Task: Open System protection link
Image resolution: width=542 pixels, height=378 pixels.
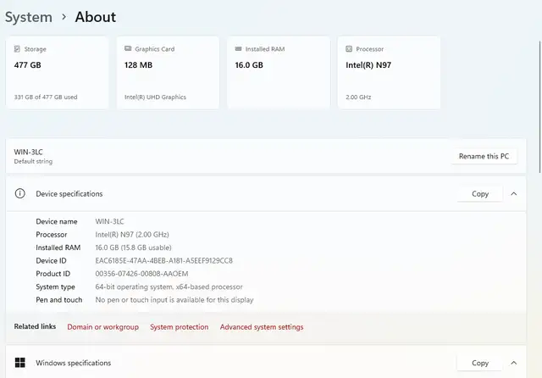Action: tap(179, 327)
